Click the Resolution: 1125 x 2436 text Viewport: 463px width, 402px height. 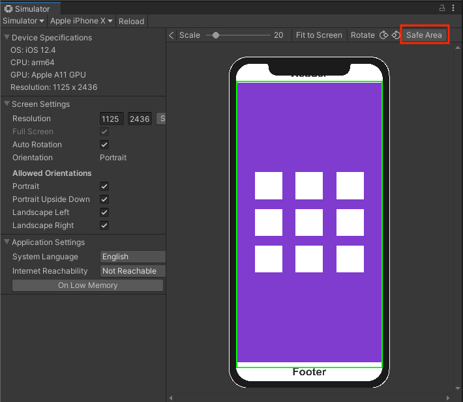click(53, 87)
